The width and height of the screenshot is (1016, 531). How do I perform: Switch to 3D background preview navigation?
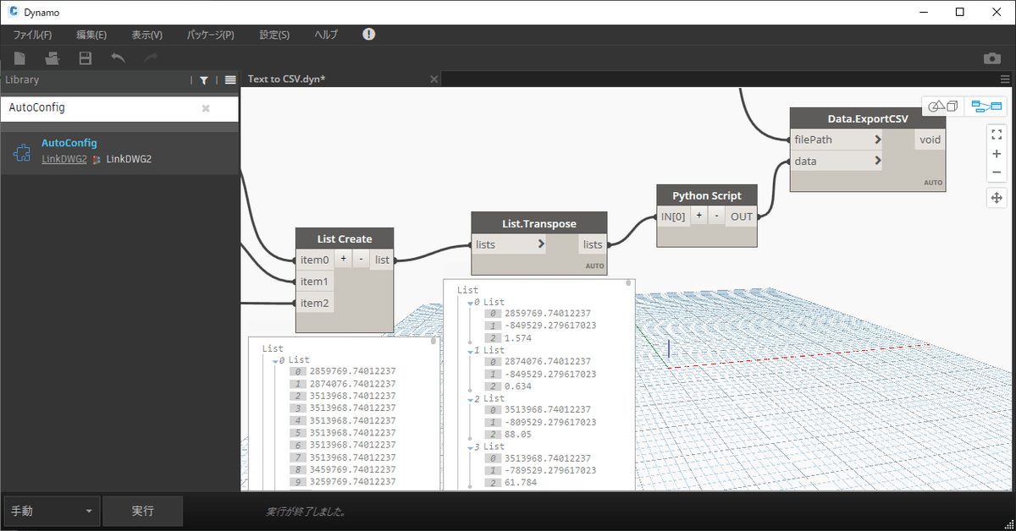pyautogui.click(x=942, y=107)
